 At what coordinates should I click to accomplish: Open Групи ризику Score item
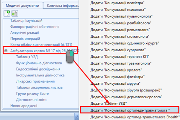pos(32,94)
